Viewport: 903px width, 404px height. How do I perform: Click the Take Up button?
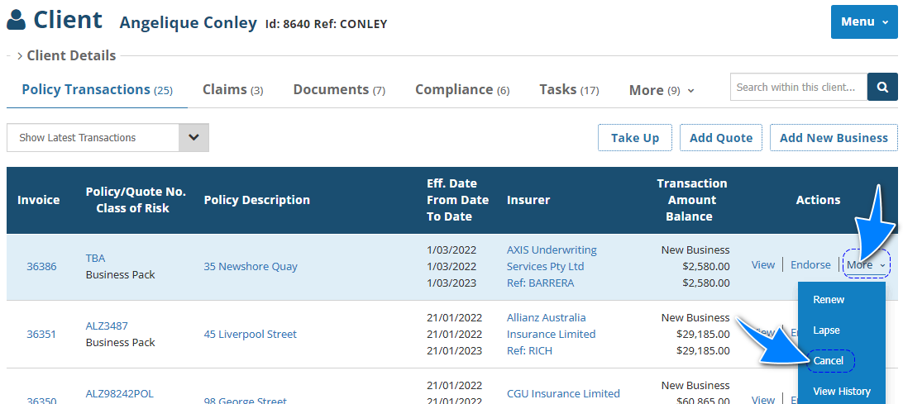pos(634,138)
